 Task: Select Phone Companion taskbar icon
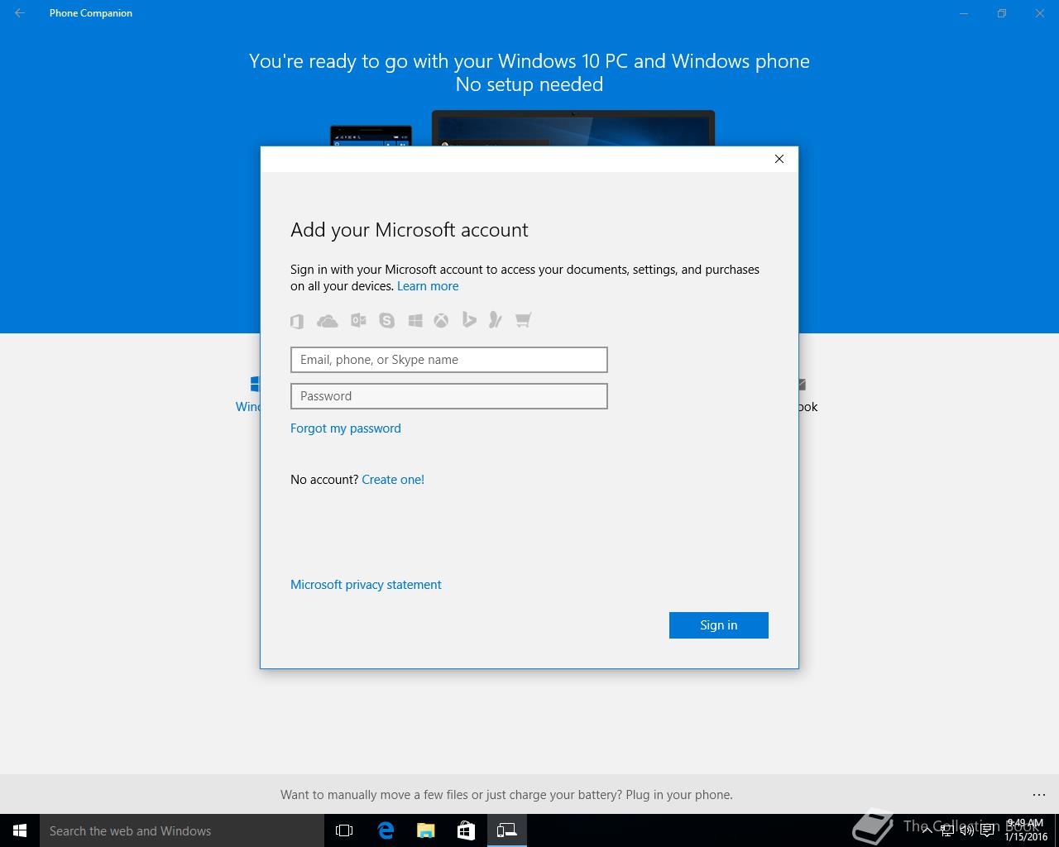(x=506, y=830)
